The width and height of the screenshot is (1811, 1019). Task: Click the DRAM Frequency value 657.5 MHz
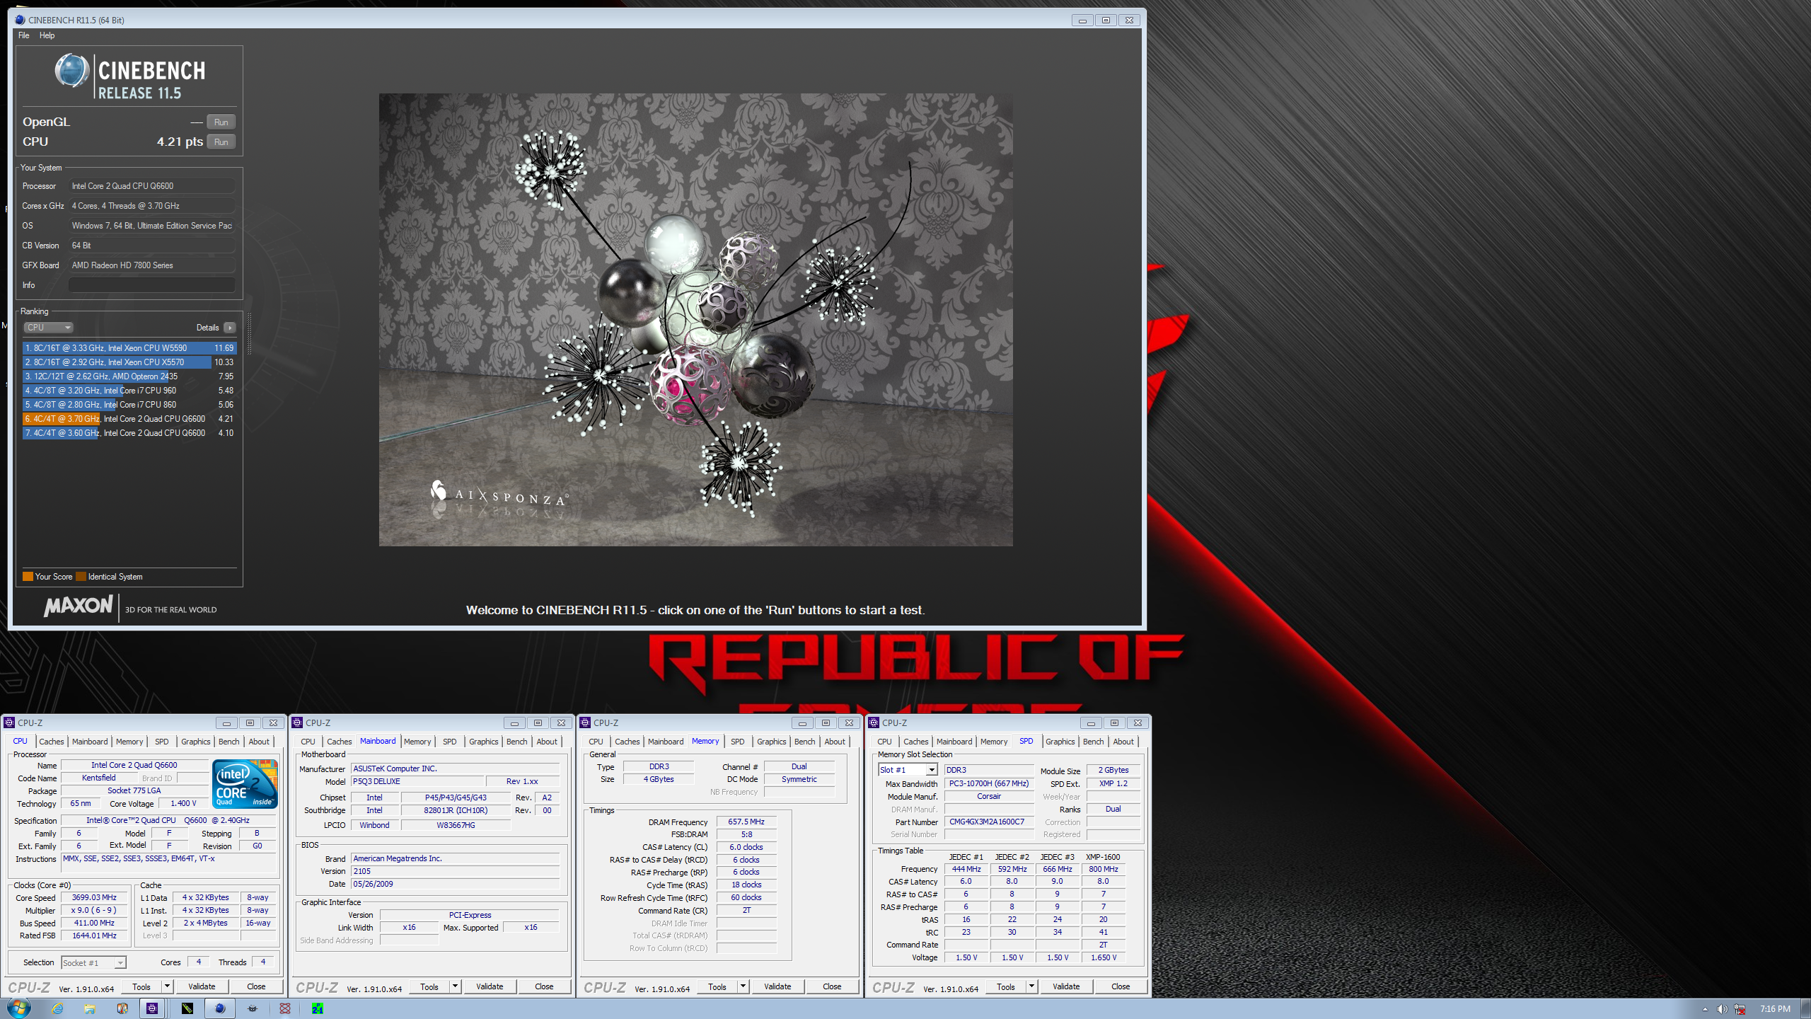coord(746,822)
